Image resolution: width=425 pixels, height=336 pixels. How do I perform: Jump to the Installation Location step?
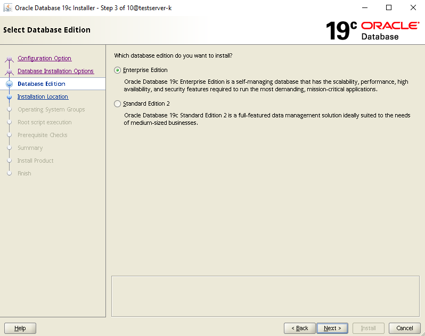43,97
